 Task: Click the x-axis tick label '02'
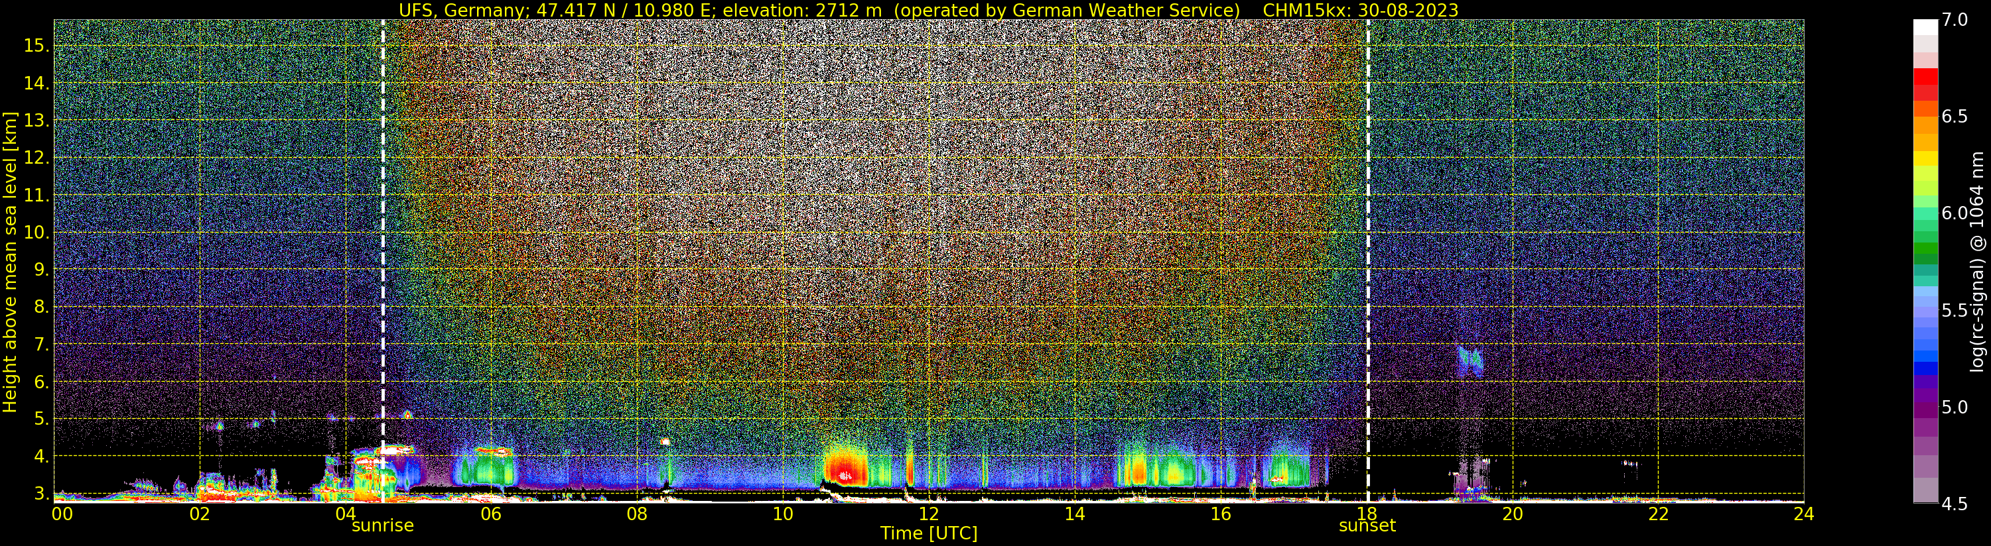point(200,514)
